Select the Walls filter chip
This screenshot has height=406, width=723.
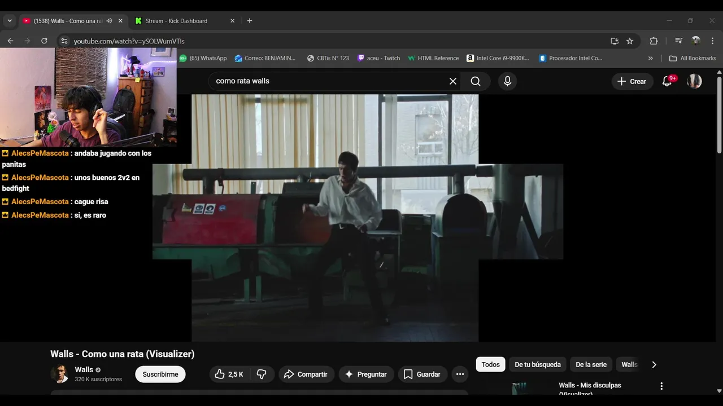pyautogui.click(x=629, y=365)
